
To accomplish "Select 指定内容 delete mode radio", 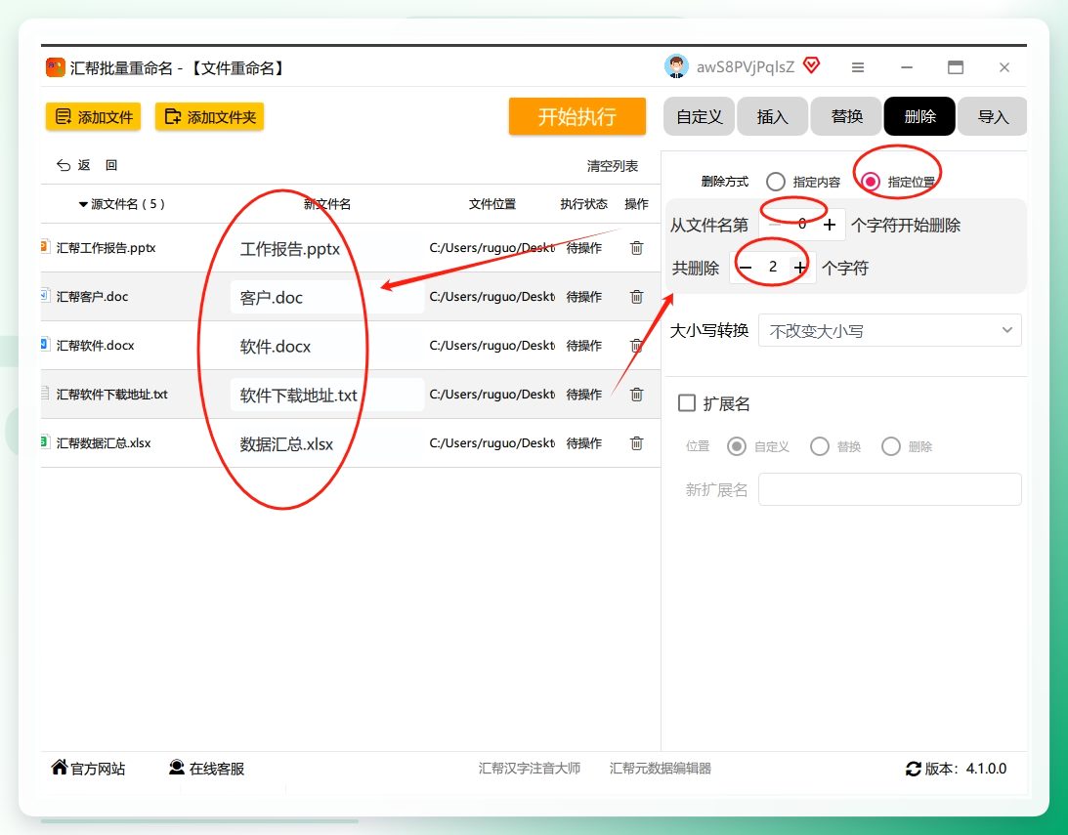I will tap(775, 182).
